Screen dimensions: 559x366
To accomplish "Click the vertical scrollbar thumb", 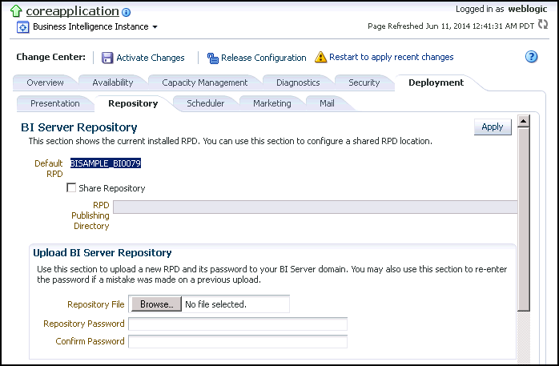I will pyautogui.click(x=523, y=219).
